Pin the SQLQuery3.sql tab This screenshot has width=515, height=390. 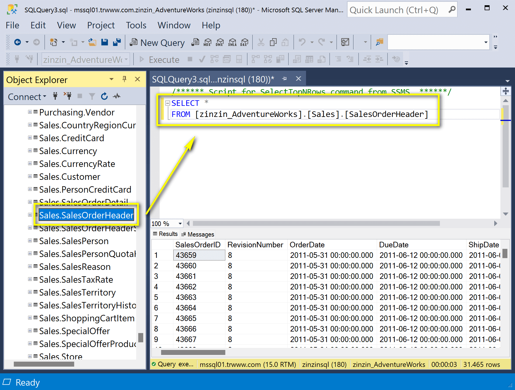tap(284, 79)
